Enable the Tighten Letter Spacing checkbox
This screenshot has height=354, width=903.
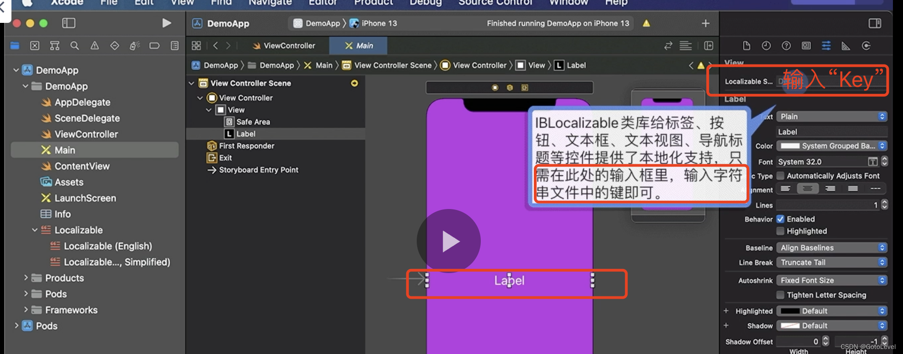click(780, 295)
